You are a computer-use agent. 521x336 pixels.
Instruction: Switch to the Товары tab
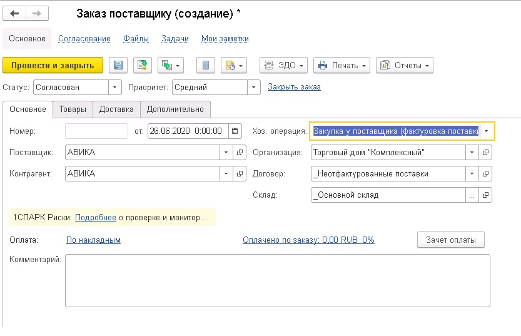73,109
